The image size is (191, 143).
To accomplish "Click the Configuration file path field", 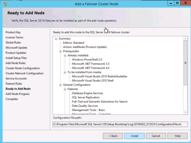I will [x=120, y=124].
